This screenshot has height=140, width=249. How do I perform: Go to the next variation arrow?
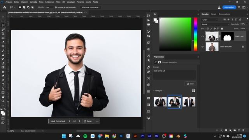tap(80, 121)
